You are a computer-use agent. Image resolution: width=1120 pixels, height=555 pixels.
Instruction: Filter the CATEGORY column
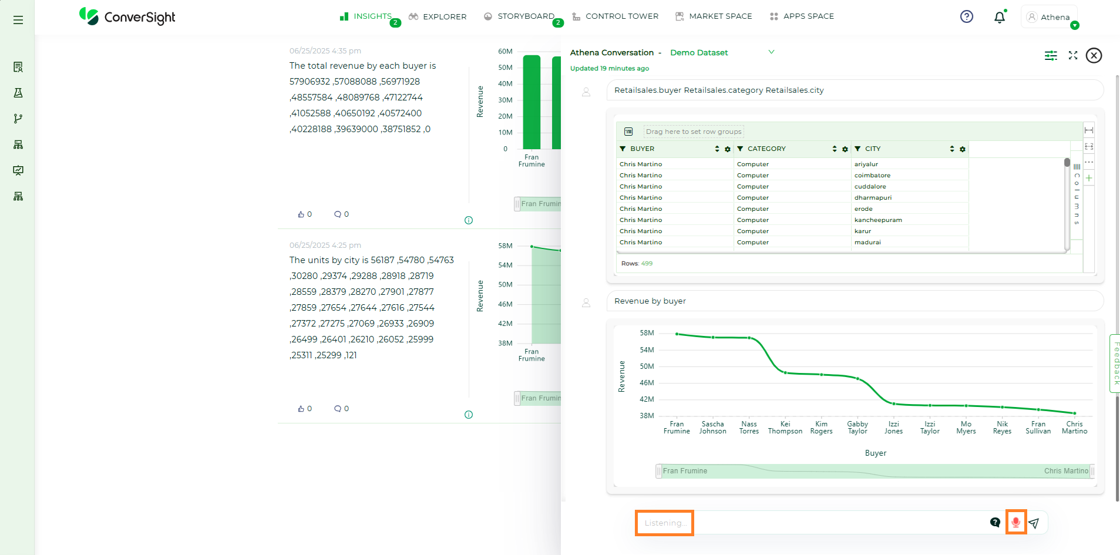[740, 149]
